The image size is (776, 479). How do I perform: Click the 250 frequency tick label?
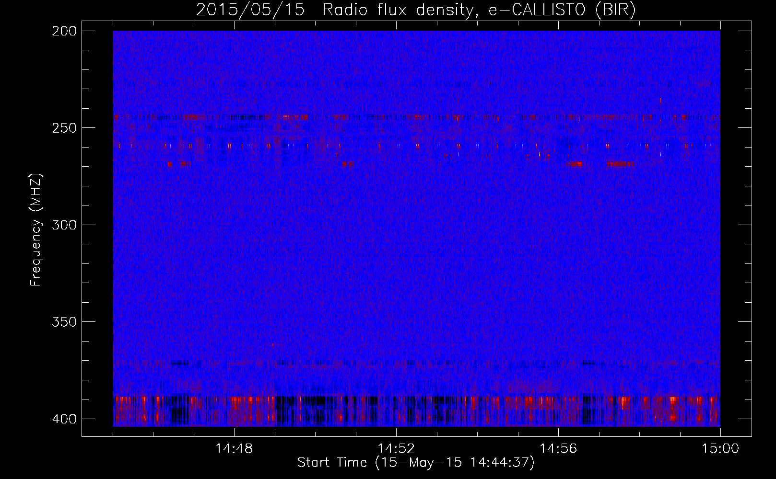pos(64,128)
